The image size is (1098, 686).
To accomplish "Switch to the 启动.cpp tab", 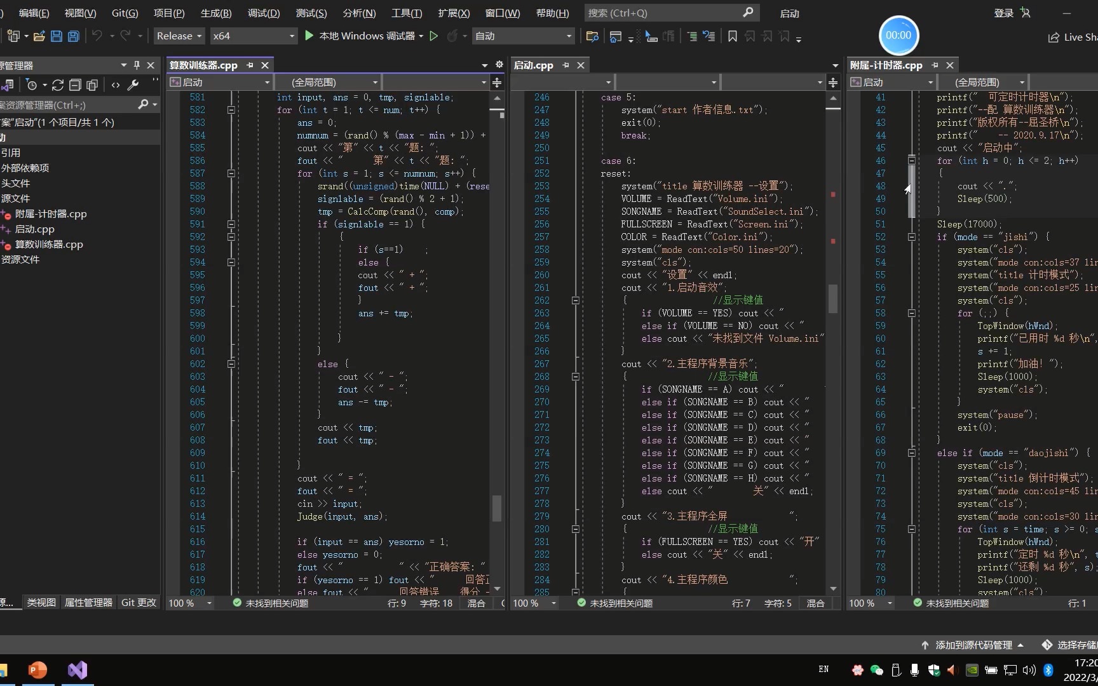I will click(533, 65).
